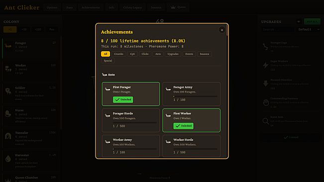Click the Worker Horde progress bar
Screen dimensions: 324x182
195,149
